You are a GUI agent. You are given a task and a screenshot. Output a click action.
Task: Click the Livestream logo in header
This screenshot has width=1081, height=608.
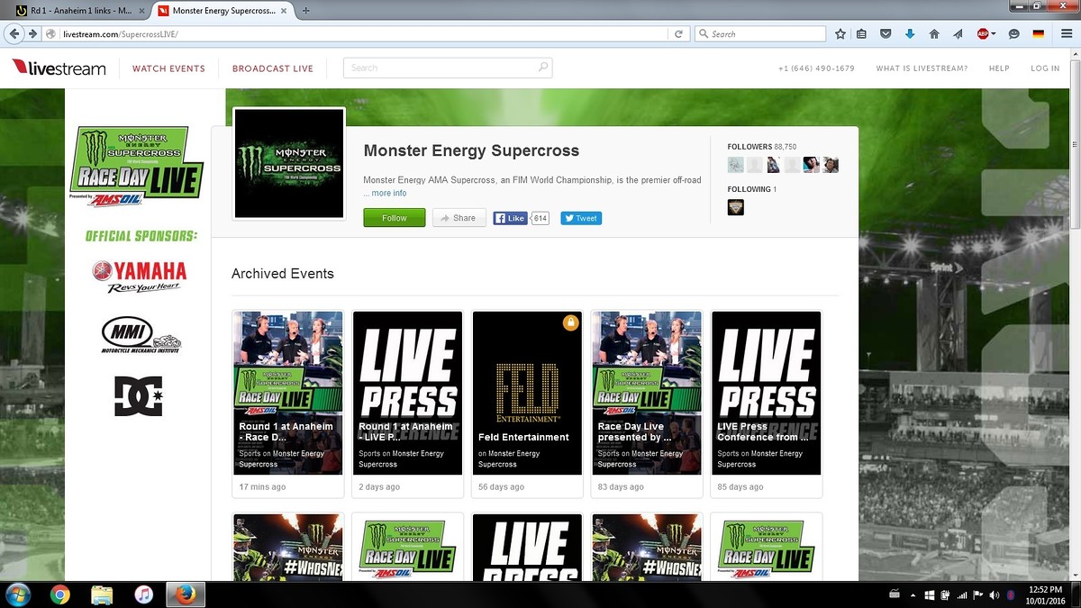(x=59, y=68)
